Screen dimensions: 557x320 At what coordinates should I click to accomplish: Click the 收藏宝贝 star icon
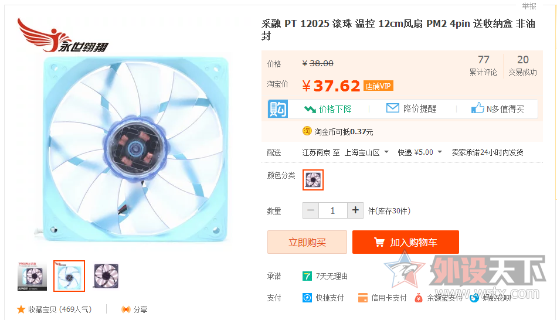(21, 309)
